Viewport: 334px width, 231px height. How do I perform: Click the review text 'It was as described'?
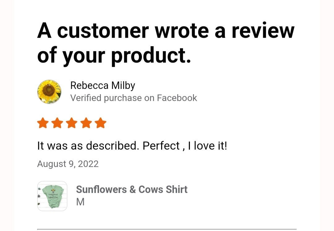(x=88, y=146)
